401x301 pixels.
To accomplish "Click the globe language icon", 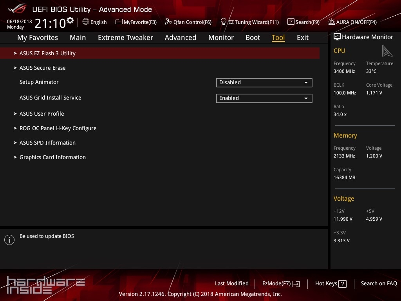I will tap(86, 22).
